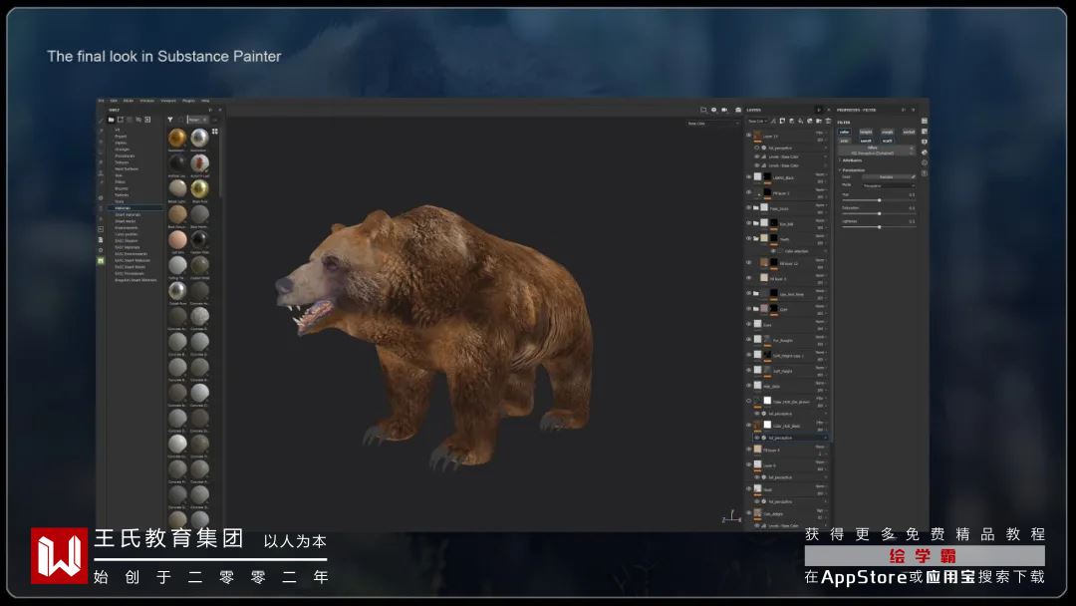Open the Mode menu
Viewport: 1076px width, 606px height.
(x=129, y=101)
